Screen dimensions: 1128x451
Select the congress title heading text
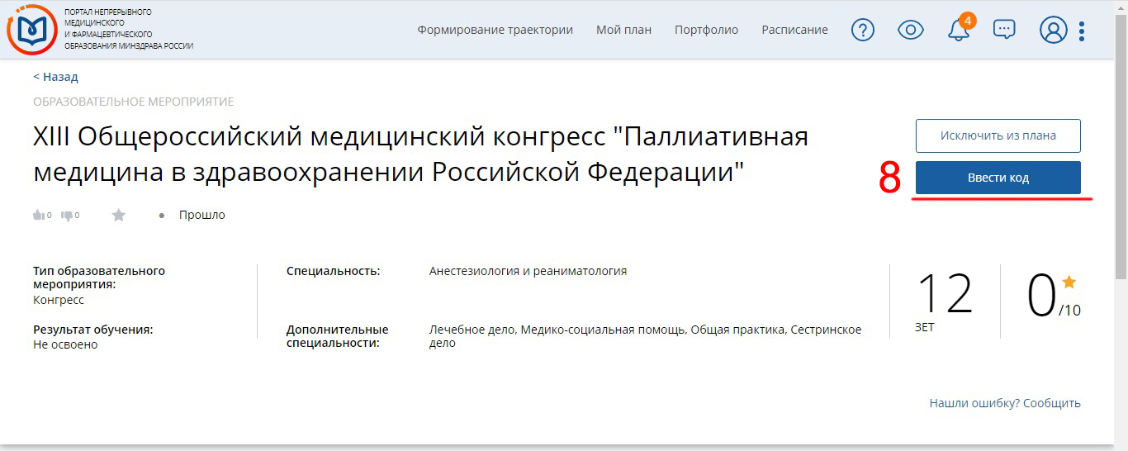[x=420, y=154]
